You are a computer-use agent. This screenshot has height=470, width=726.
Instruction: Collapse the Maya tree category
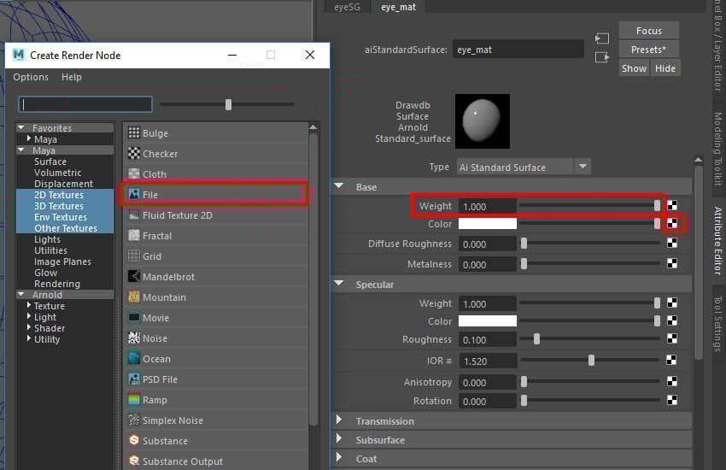pyautogui.click(x=21, y=150)
